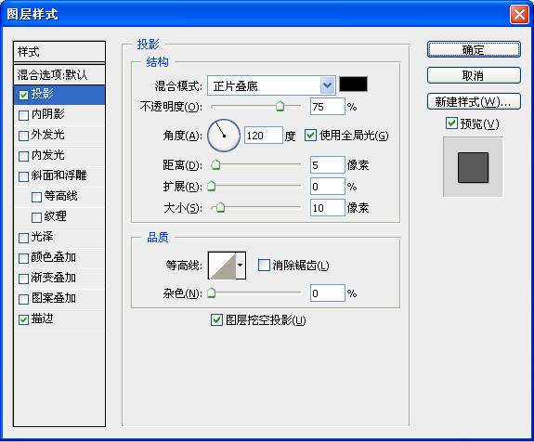Toggle the 使用全局光 checkbox

tap(310, 136)
